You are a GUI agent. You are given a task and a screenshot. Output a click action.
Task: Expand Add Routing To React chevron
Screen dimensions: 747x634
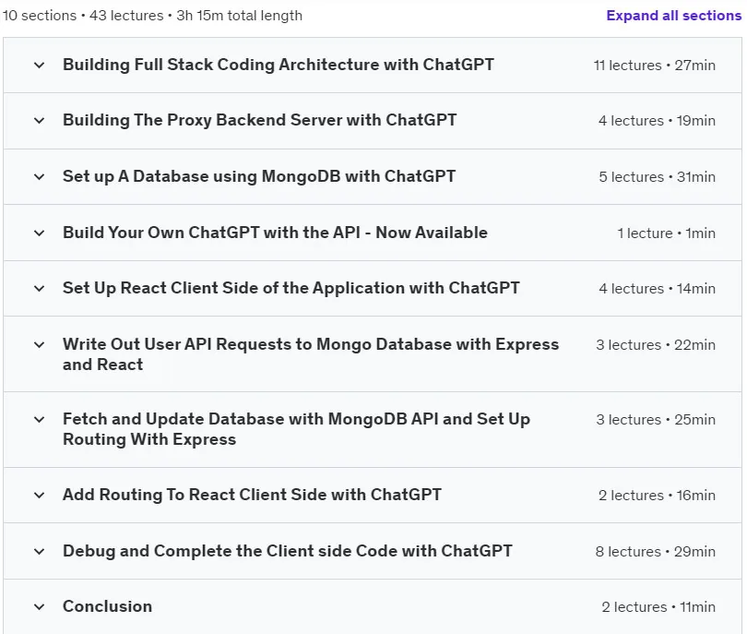pos(40,496)
